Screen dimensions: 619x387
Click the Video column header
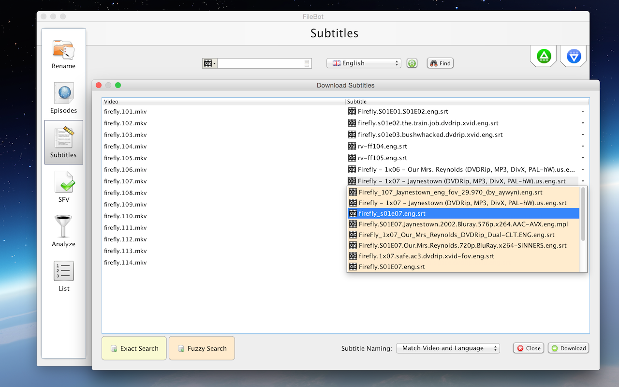pyautogui.click(x=223, y=102)
